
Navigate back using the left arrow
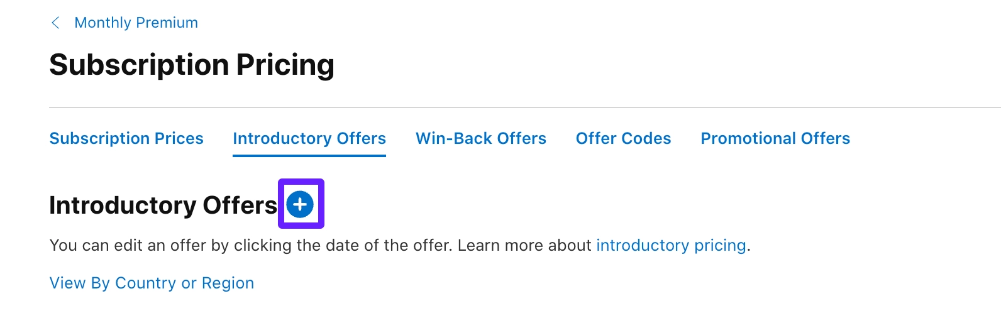coord(55,23)
